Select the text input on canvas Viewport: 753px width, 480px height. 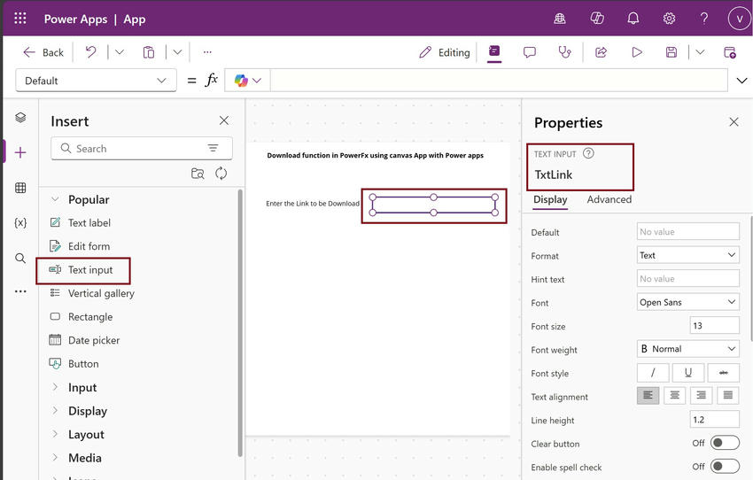coord(434,205)
